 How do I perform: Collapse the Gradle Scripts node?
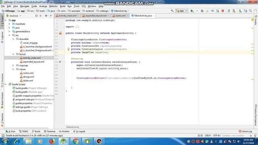(6, 84)
